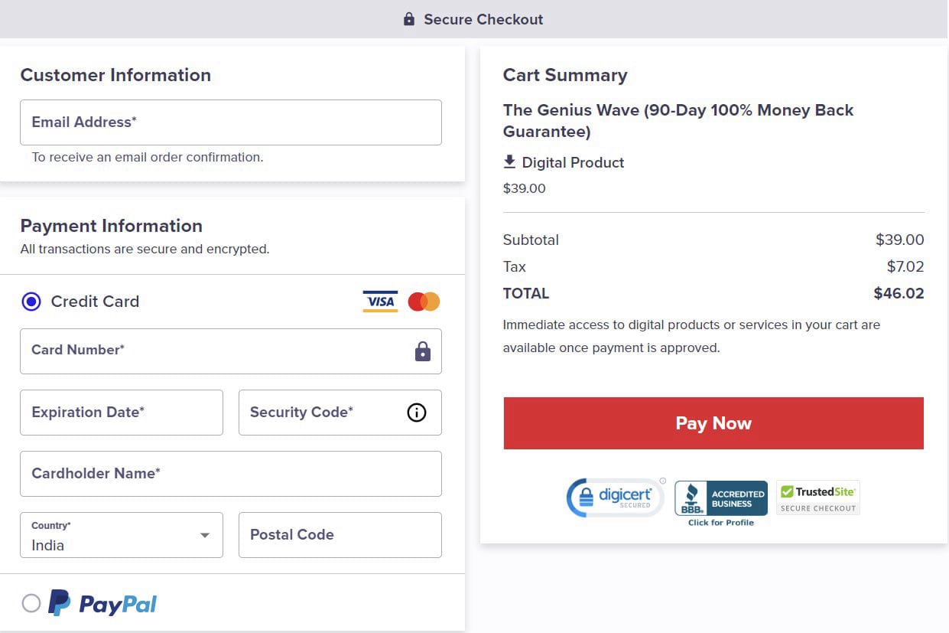Select the Credit Card payment option

[x=31, y=301]
